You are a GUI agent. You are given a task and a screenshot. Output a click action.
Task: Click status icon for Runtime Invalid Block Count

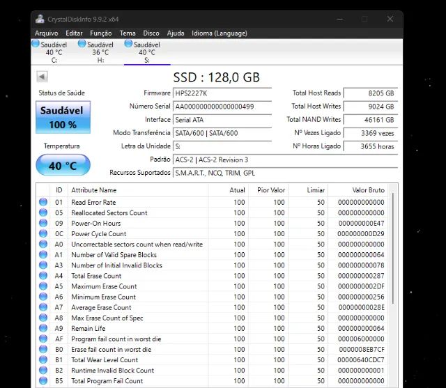click(43, 370)
